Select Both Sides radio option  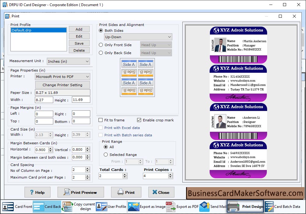(x=101, y=30)
